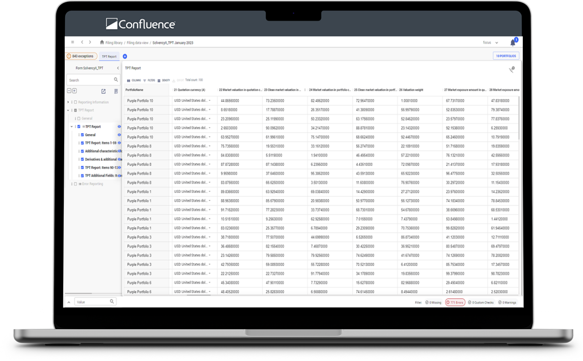Check the Error Reporting checkbox
This screenshot has height=361, width=583.
point(75,183)
